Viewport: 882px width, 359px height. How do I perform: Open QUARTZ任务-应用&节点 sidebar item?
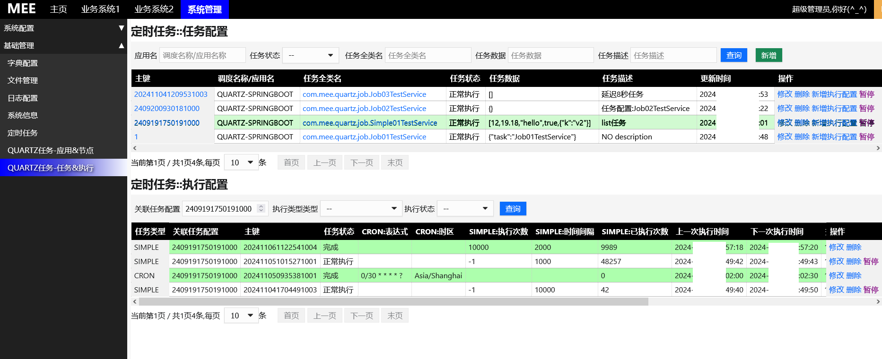pyautogui.click(x=63, y=150)
